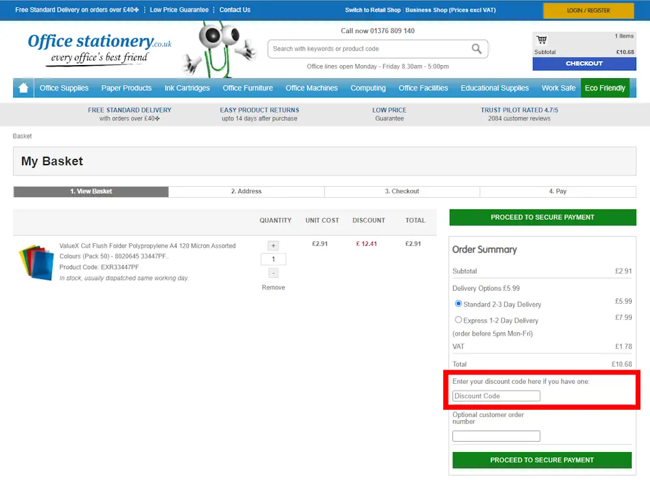Image resolution: width=650 pixels, height=480 pixels.
Task: Click the home icon in navigation bar
Action: pos(23,88)
